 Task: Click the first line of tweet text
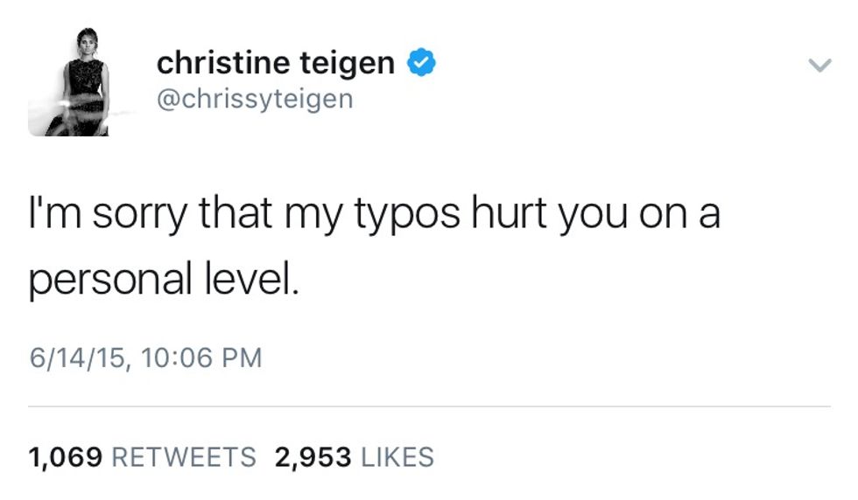pyautogui.click(x=374, y=215)
